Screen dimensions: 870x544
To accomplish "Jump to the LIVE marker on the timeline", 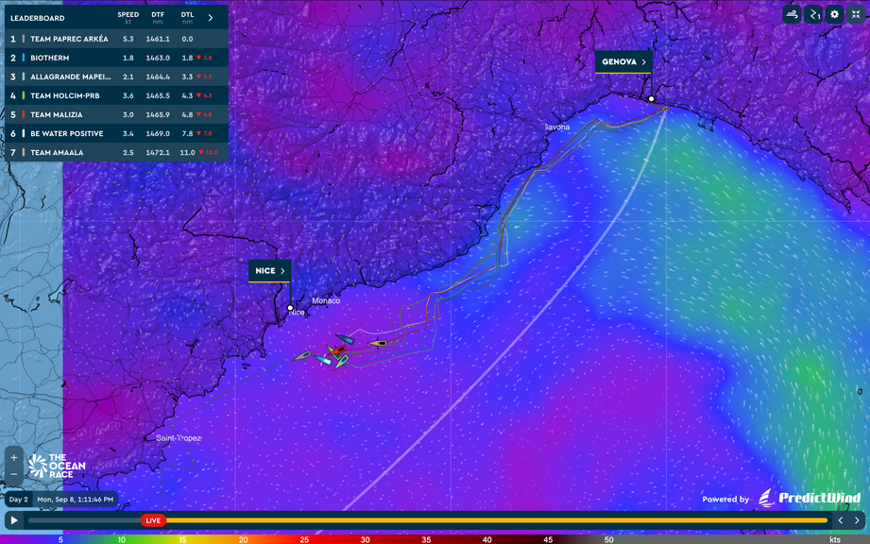I will 153,520.
